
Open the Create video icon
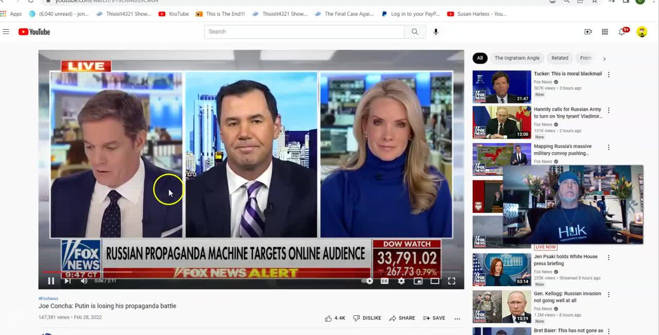(x=588, y=32)
